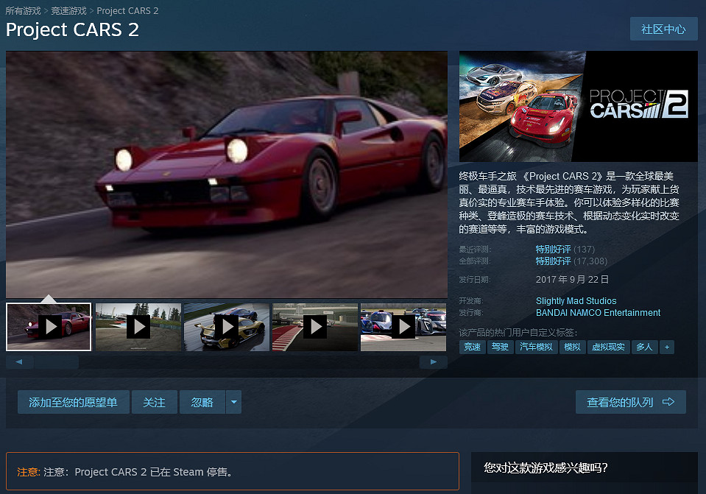Click 添加至您的愿望单
This screenshot has width=706, height=494.
point(73,402)
